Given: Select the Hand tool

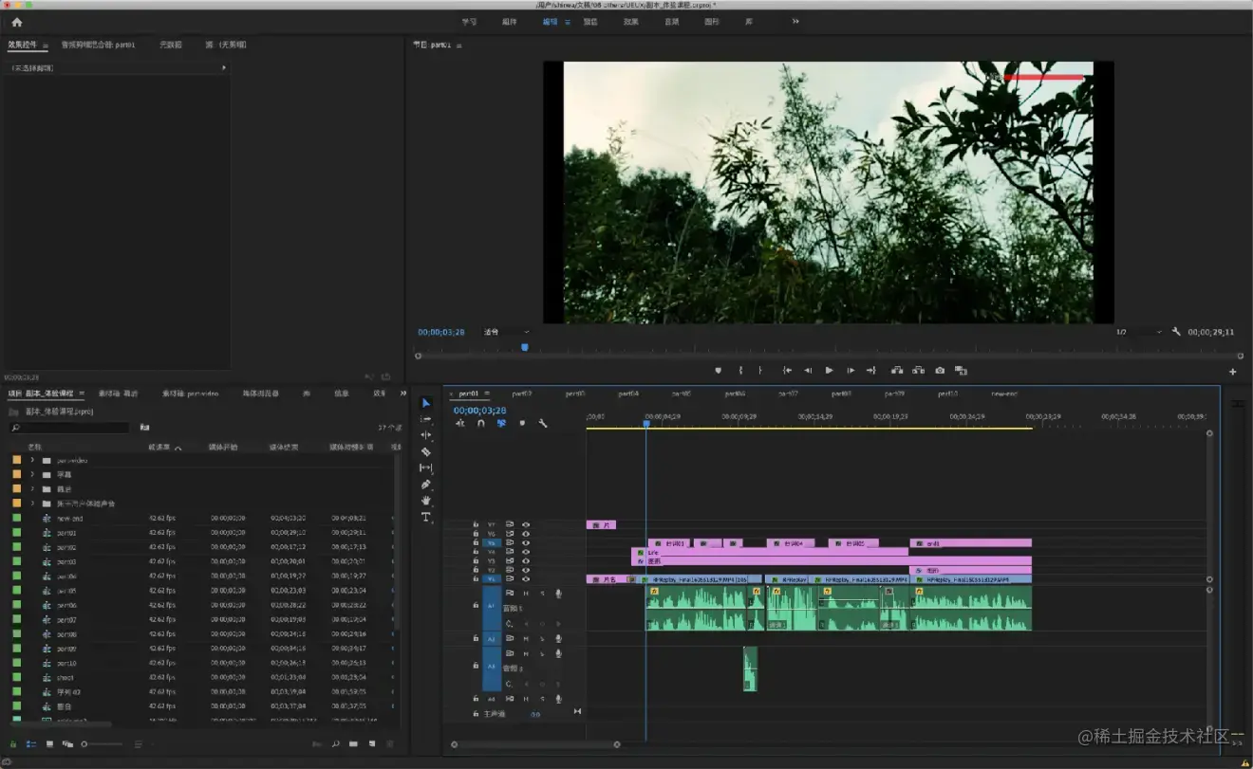Looking at the screenshot, I should point(426,501).
